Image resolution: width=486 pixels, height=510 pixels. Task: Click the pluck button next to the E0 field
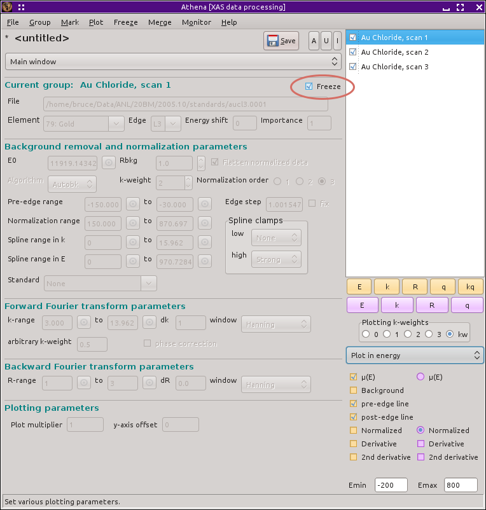tap(109, 162)
